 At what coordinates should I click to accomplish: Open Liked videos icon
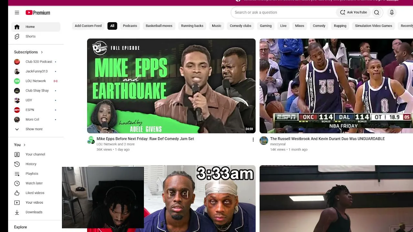17,193
